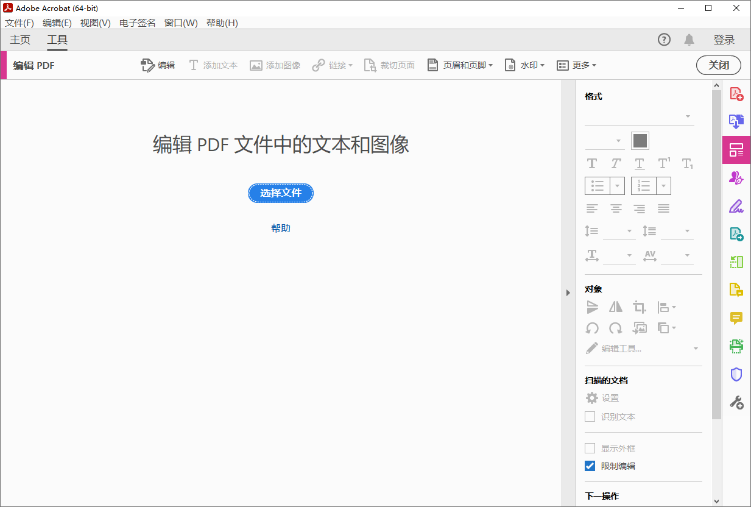Open the 视图(V) menu
This screenshot has height=507, width=751.
coord(94,23)
